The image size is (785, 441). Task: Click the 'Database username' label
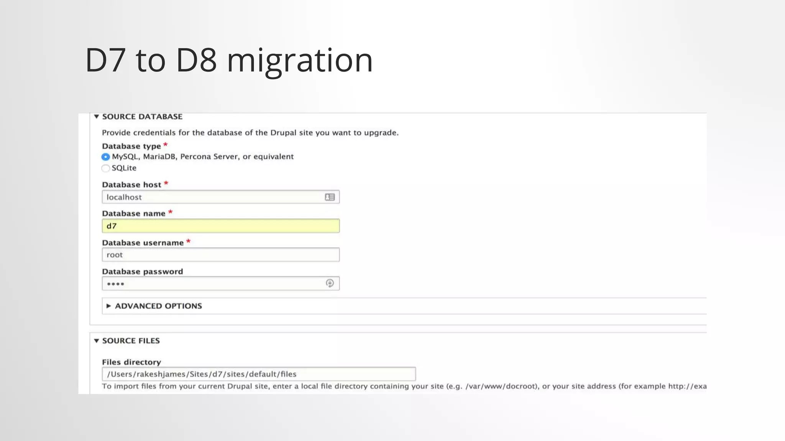click(143, 243)
